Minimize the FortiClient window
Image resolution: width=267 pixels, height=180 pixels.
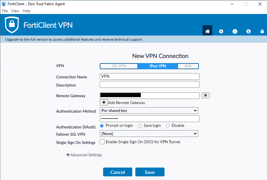pyautogui.click(x=232, y=4)
